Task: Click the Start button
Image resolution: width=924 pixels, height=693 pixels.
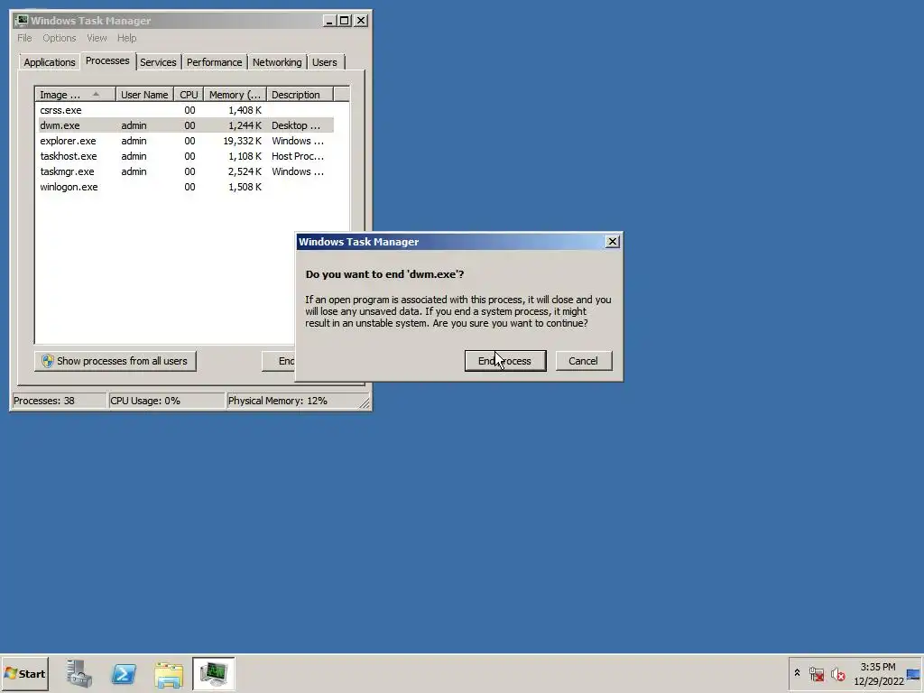Action: 24,673
